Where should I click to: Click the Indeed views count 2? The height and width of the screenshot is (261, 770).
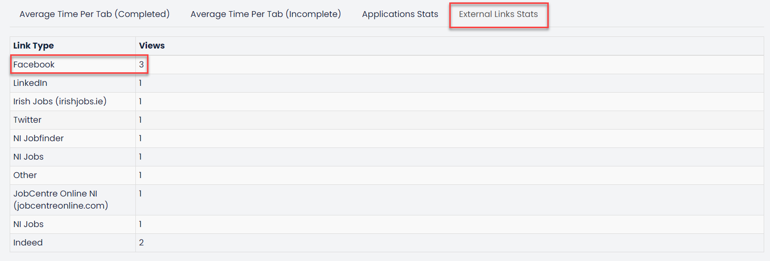point(141,243)
